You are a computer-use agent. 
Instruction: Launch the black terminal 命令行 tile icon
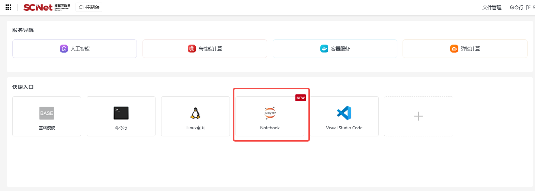pyautogui.click(x=121, y=113)
